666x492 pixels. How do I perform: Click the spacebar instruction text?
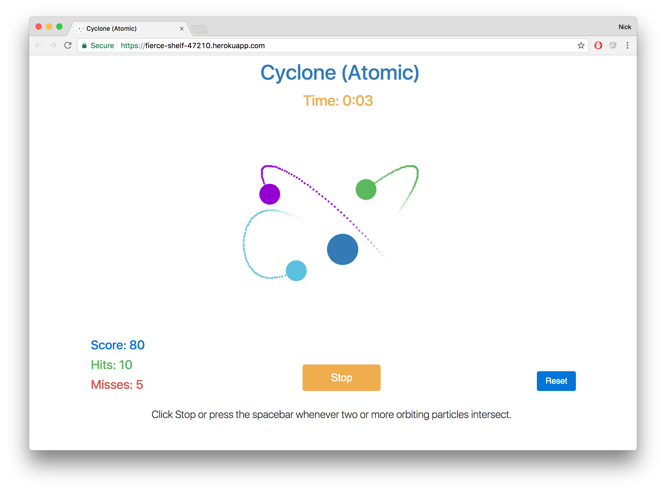pyautogui.click(x=331, y=415)
